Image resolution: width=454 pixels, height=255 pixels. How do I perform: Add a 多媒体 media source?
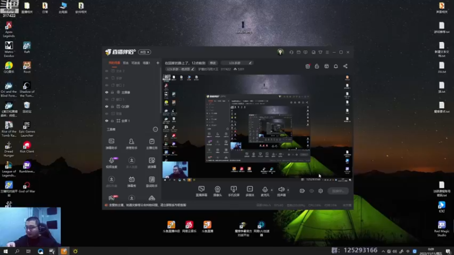(250, 192)
